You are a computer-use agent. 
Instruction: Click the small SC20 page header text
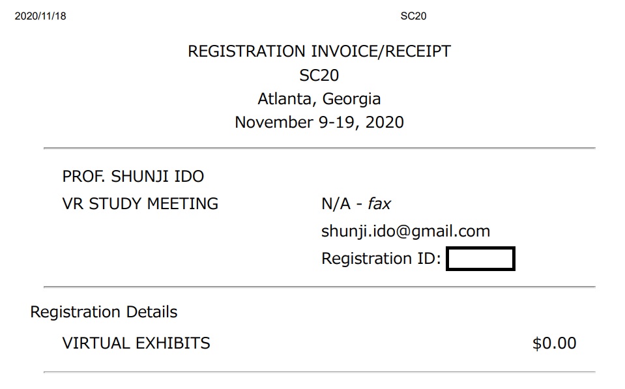[413, 16]
